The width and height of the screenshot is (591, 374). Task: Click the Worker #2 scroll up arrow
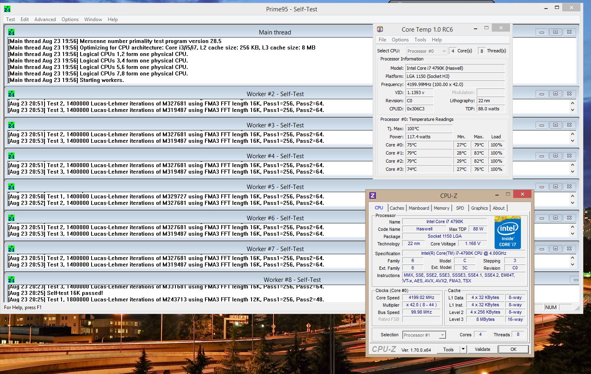(572, 103)
